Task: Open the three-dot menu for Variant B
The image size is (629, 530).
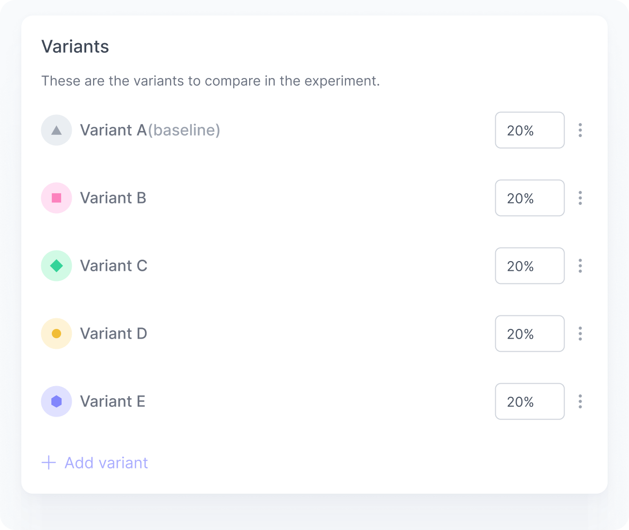Action: pos(580,198)
